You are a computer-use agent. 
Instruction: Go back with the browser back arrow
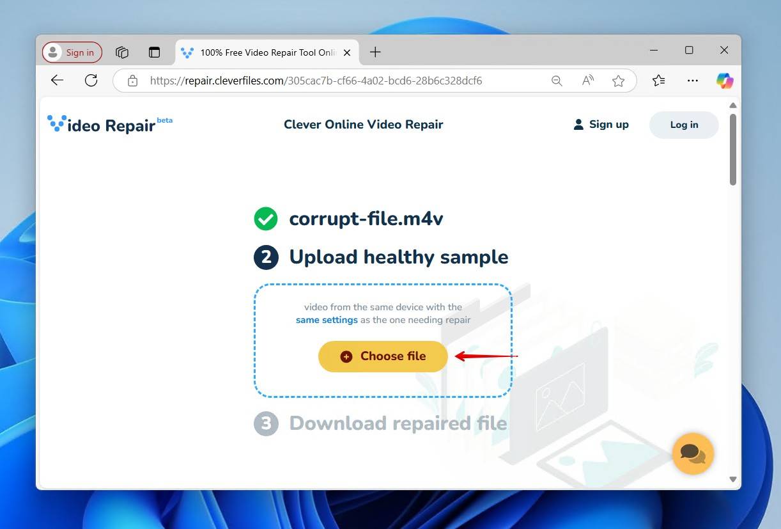tap(58, 81)
